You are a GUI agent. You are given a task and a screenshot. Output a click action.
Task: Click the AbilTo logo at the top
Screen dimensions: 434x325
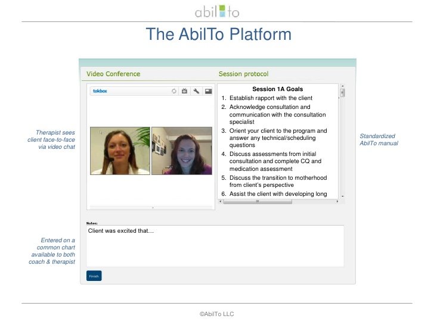(x=217, y=11)
